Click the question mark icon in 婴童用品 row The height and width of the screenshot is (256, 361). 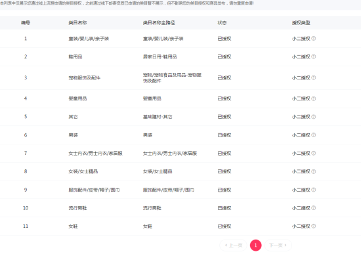(313, 98)
